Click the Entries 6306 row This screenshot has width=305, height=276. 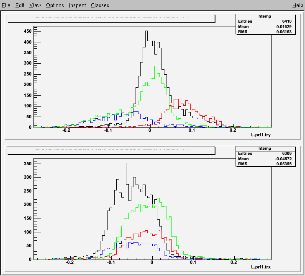(x=265, y=154)
